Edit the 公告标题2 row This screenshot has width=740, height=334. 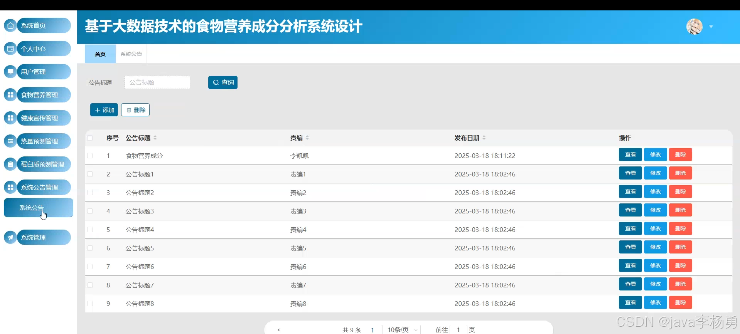tap(656, 191)
